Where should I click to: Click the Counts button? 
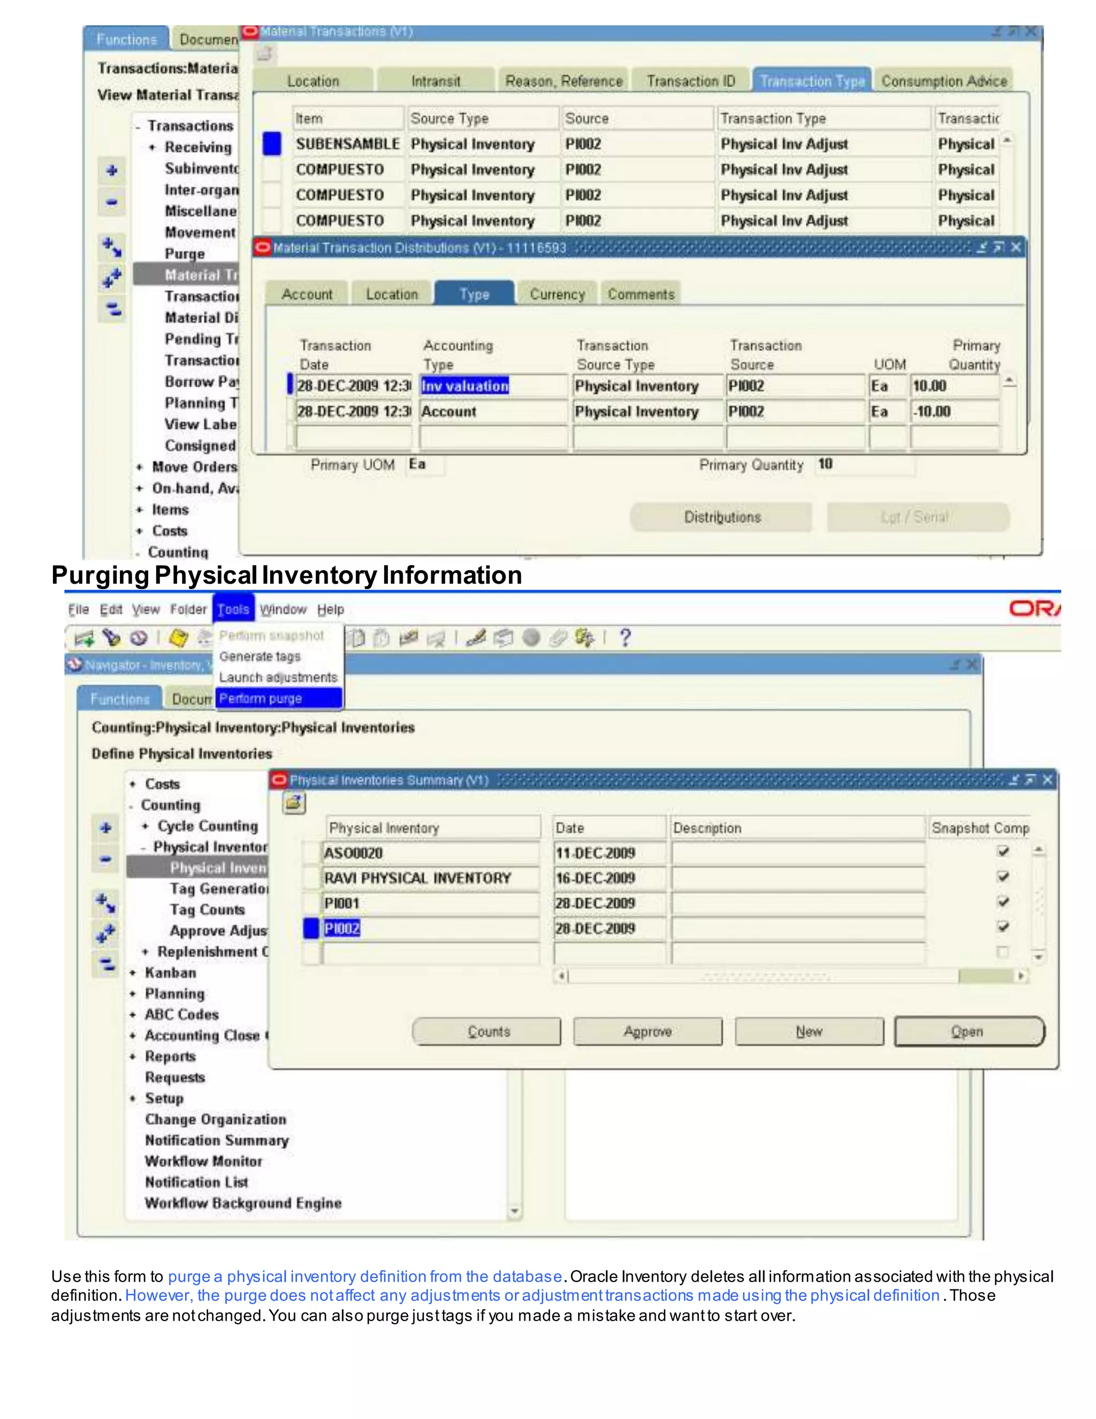[x=487, y=1032]
